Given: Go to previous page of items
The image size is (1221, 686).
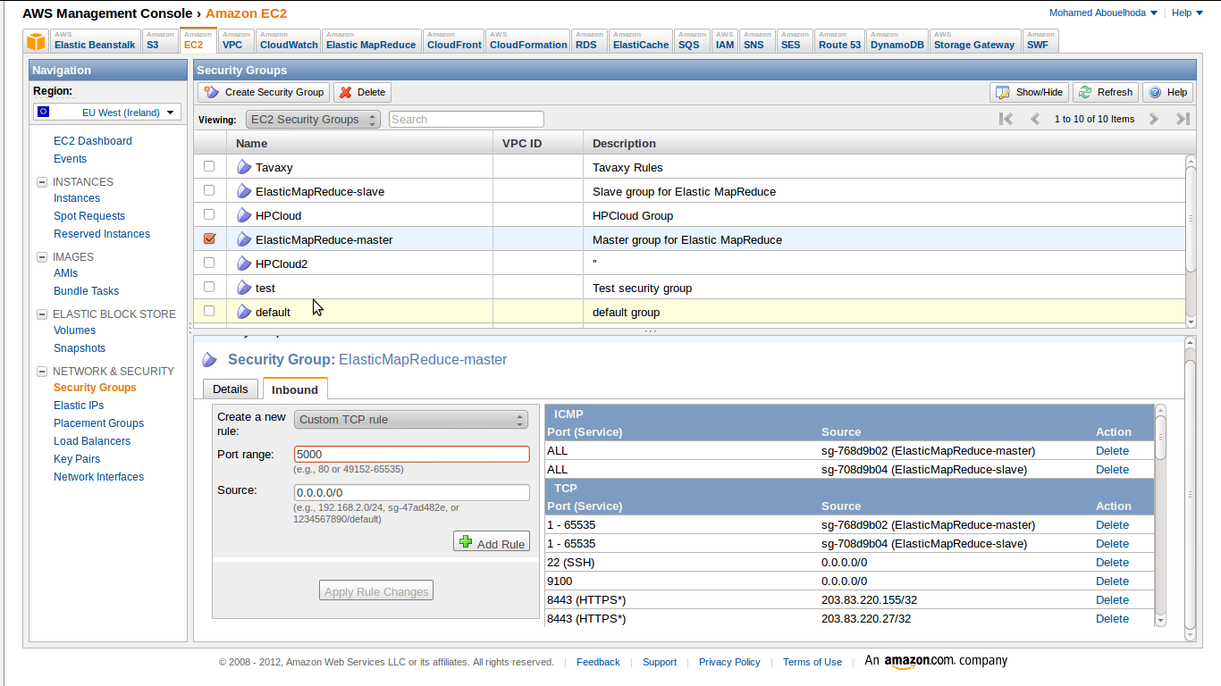Looking at the screenshot, I should 1035,119.
